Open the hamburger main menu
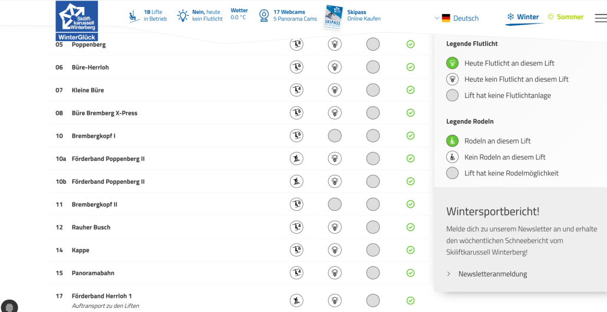The width and height of the screenshot is (607, 312). [601, 18]
